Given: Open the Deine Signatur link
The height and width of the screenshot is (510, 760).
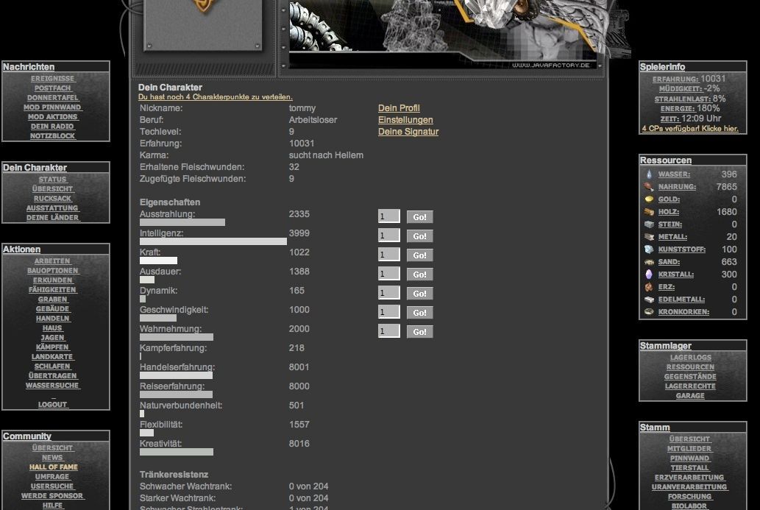Looking at the screenshot, I should pos(408,132).
